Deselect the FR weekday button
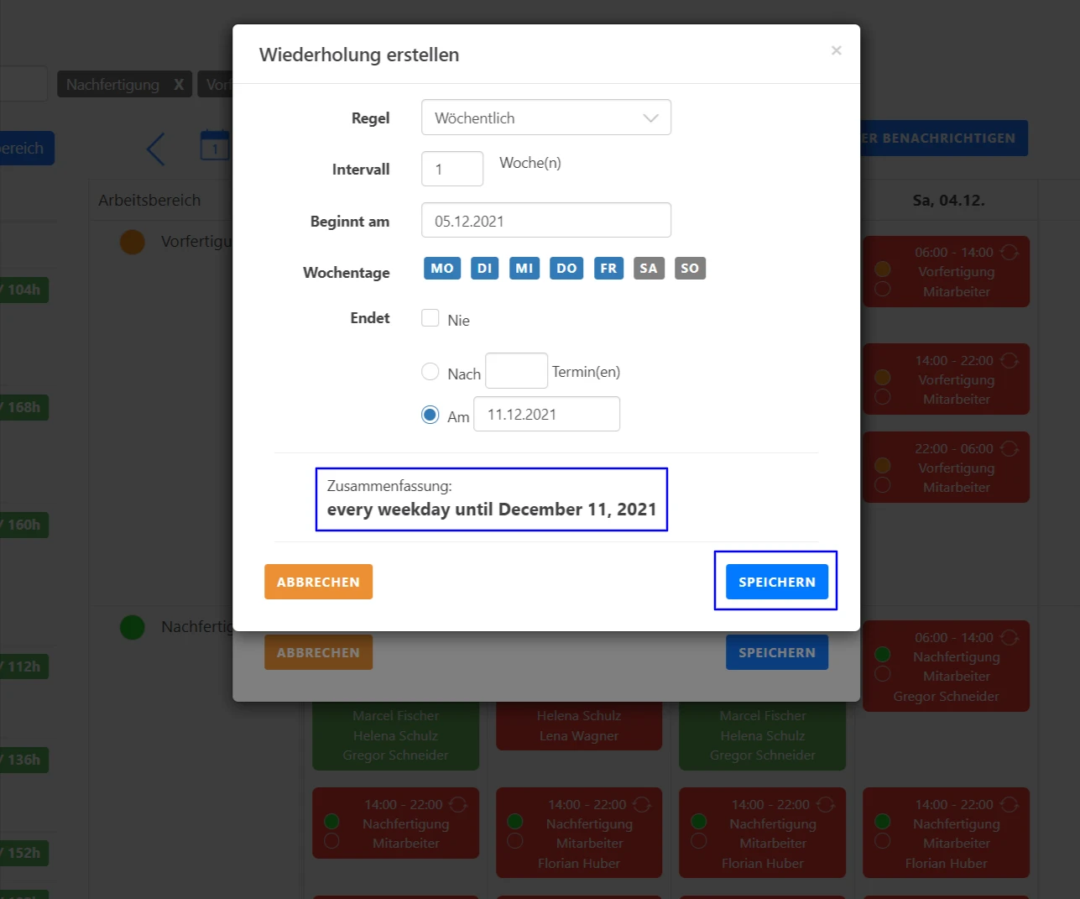 tap(608, 269)
